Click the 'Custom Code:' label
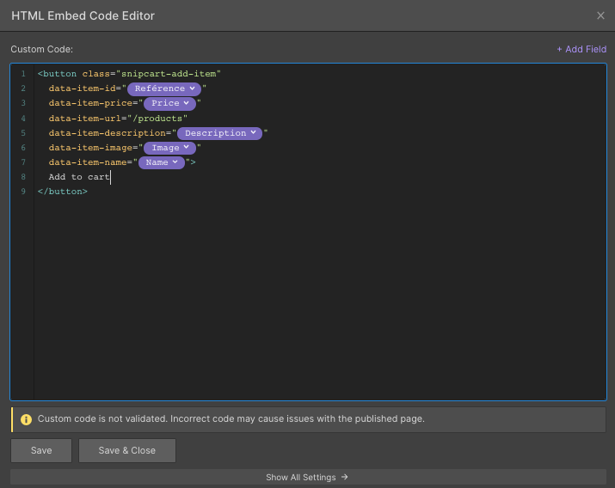This screenshot has width=615, height=488. [x=41, y=49]
